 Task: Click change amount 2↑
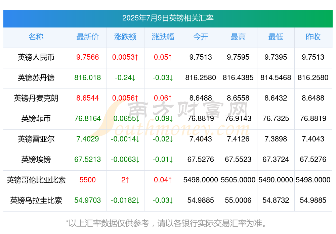[x=125, y=180]
